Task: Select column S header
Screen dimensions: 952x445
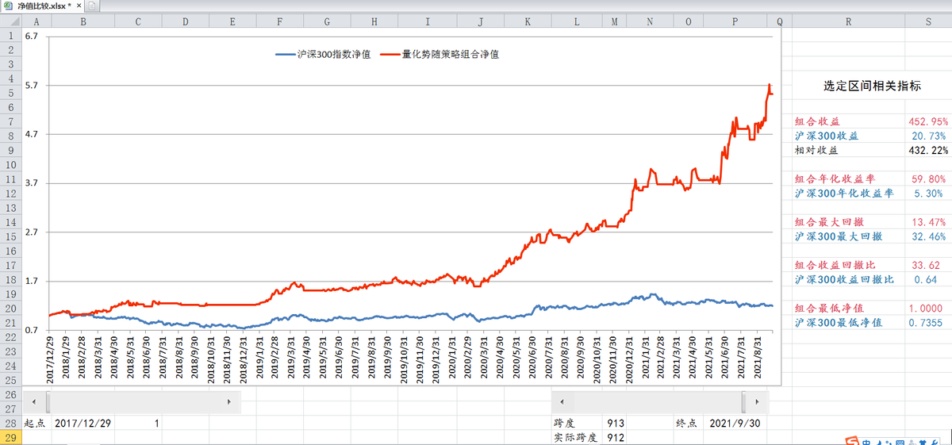Action: coord(928,21)
